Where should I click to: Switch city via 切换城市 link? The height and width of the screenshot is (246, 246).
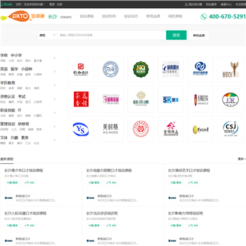pos(66,17)
